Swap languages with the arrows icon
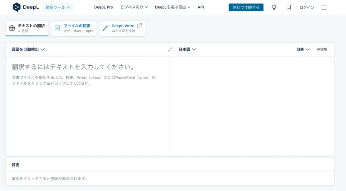 170,49
